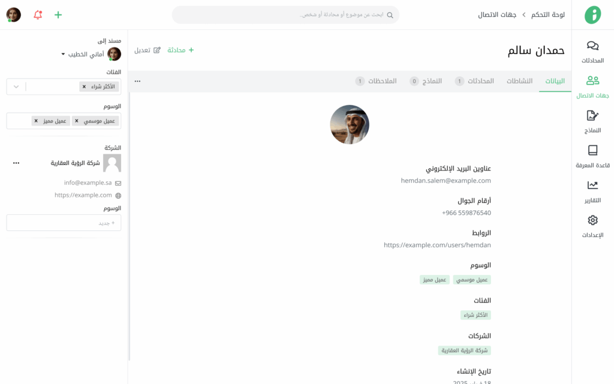Switch to the النشاطات tab
This screenshot has width=614, height=384.
(519, 81)
